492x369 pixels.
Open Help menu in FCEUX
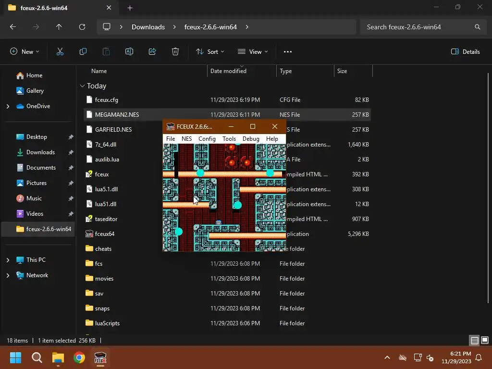(272, 139)
